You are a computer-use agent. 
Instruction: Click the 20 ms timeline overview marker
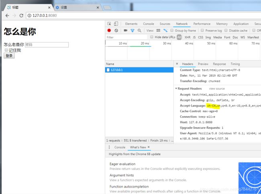[145, 43]
